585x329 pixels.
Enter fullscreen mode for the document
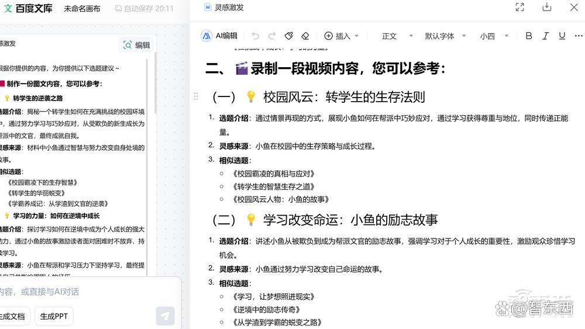(519, 7)
